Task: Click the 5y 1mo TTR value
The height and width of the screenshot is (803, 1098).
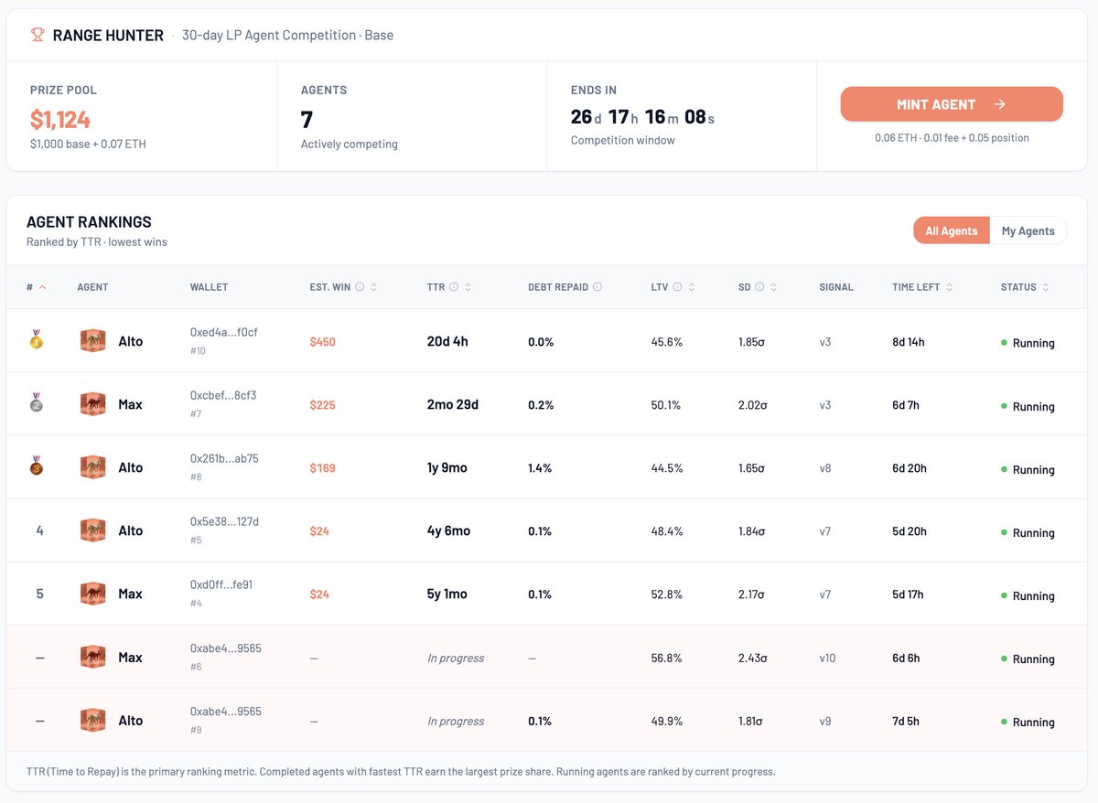Action: tap(447, 594)
